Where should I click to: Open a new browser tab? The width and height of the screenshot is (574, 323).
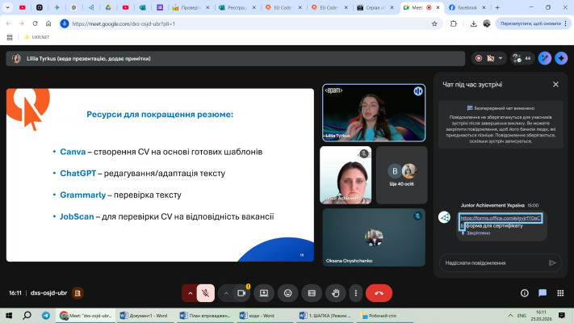click(x=497, y=7)
